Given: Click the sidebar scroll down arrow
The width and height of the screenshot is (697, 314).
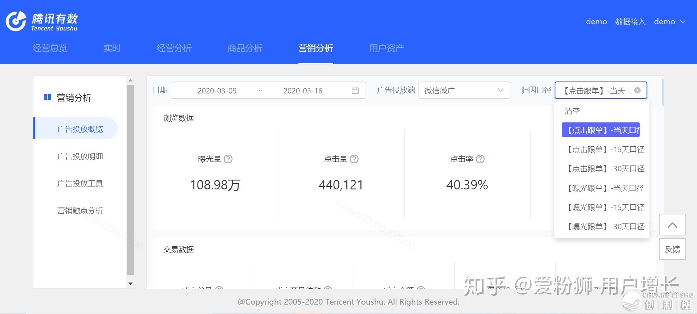Looking at the screenshot, I should [131, 284].
